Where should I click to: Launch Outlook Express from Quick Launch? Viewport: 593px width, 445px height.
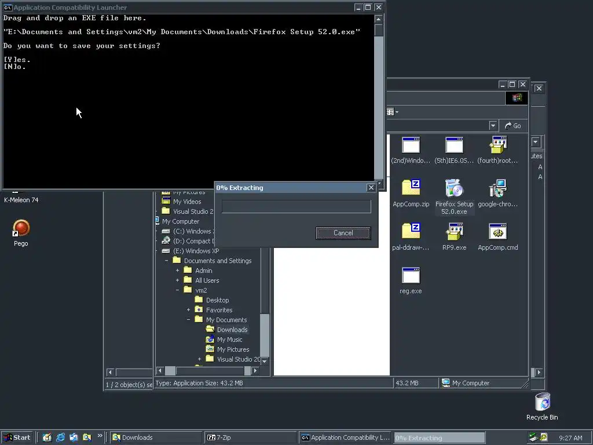(x=74, y=437)
